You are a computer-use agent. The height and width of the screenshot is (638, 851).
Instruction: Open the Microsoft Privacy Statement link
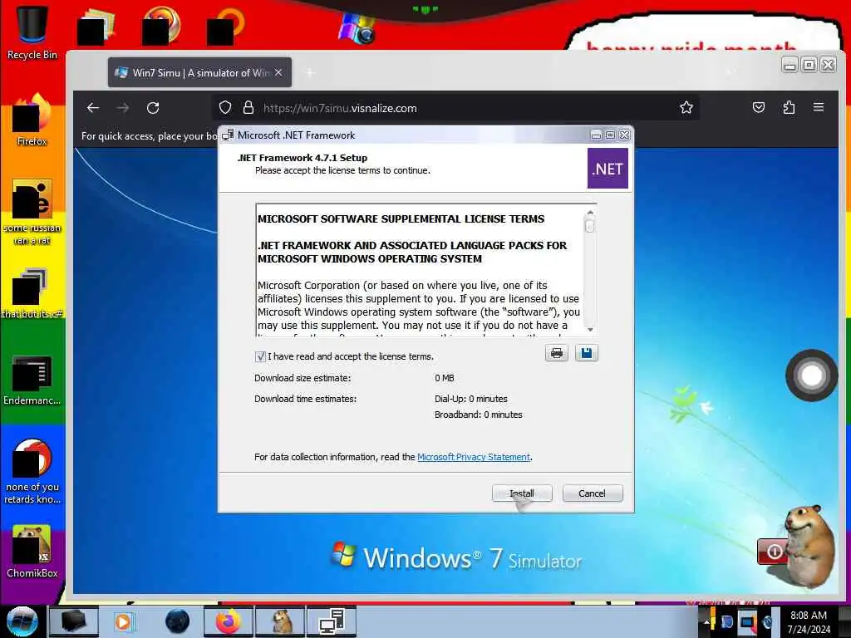pos(473,457)
